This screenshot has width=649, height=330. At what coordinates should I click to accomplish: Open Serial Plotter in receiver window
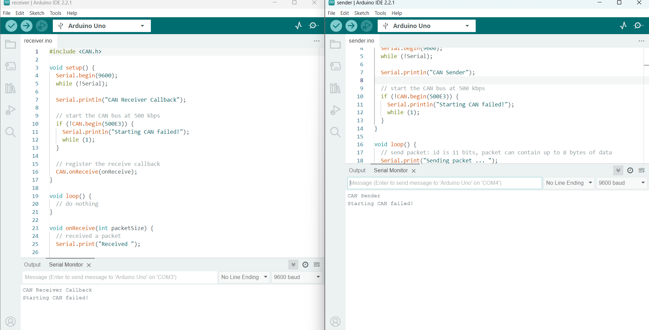pyautogui.click(x=298, y=26)
